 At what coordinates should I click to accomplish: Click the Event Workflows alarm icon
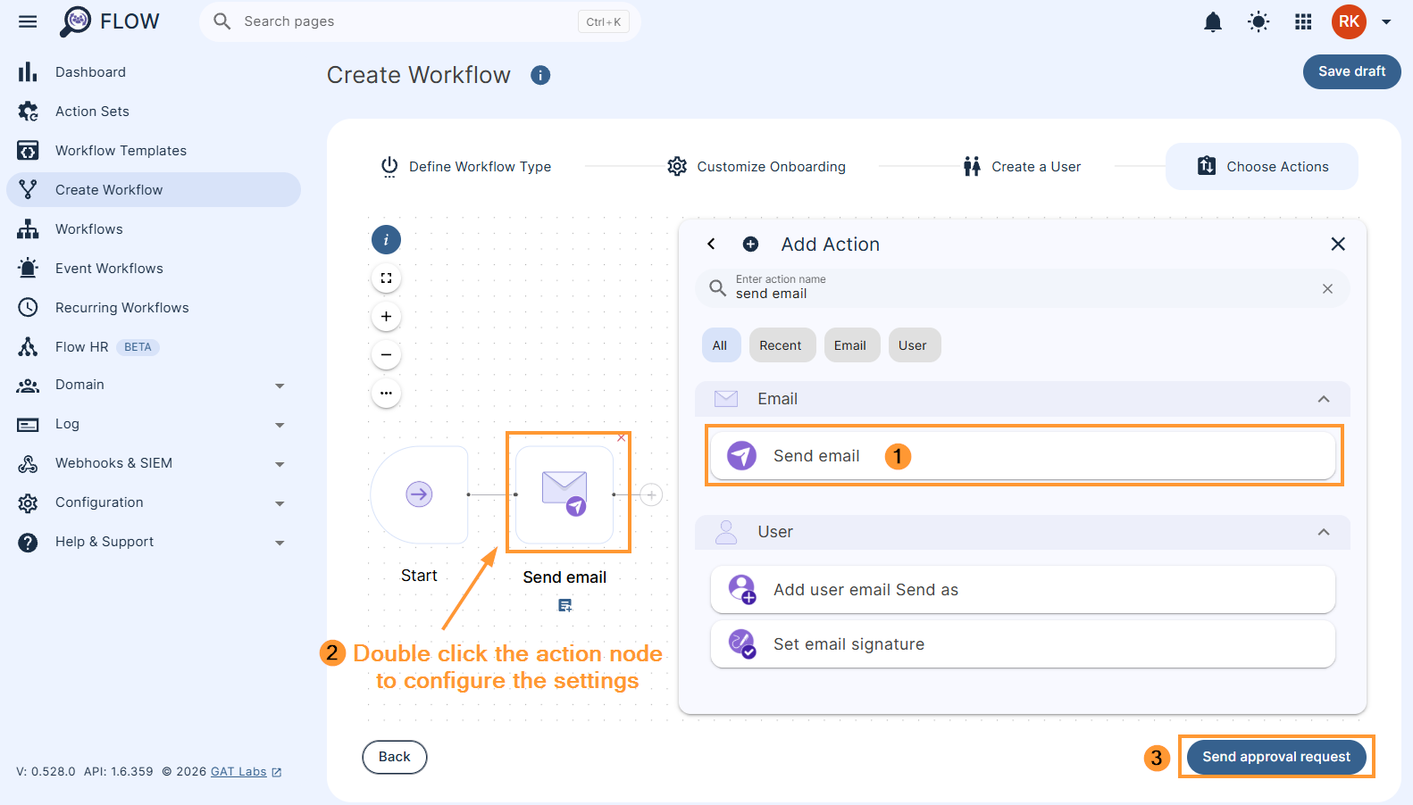[28, 268]
